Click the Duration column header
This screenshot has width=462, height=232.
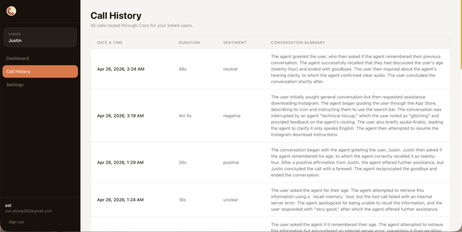pyautogui.click(x=189, y=43)
